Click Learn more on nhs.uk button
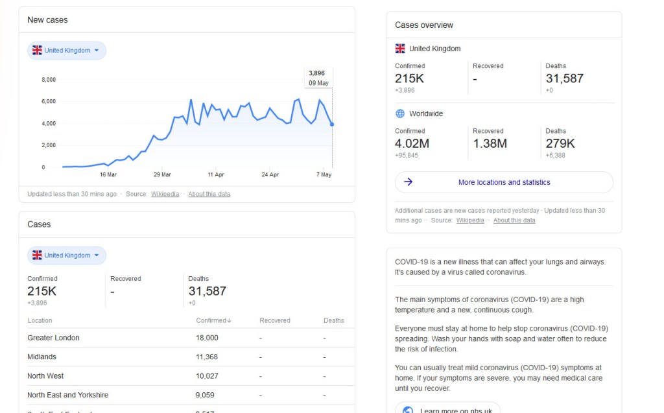The width and height of the screenshot is (664, 413). point(448,409)
